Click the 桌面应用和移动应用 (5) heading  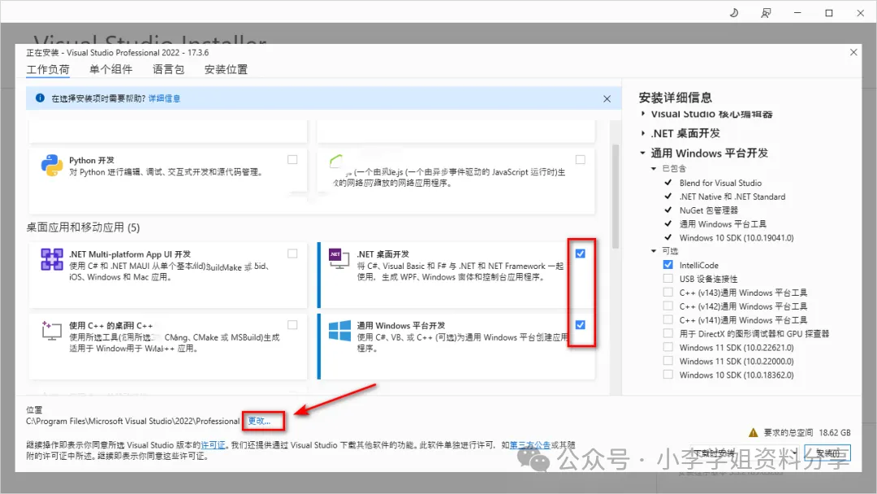click(x=83, y=227)
